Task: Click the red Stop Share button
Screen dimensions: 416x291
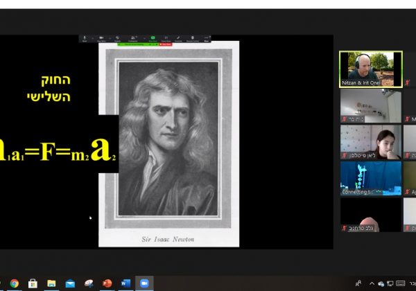Action: tap(166, 44)
